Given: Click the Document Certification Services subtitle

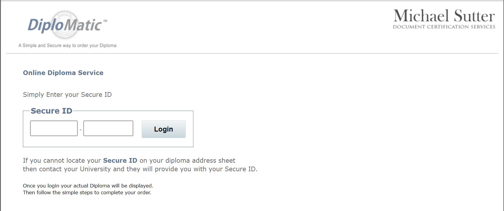Looking at the screenshot, I should pos(444,27).
